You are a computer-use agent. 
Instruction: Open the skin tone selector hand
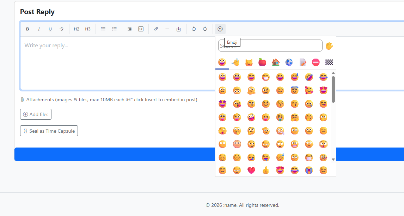(x=329, y=46)
